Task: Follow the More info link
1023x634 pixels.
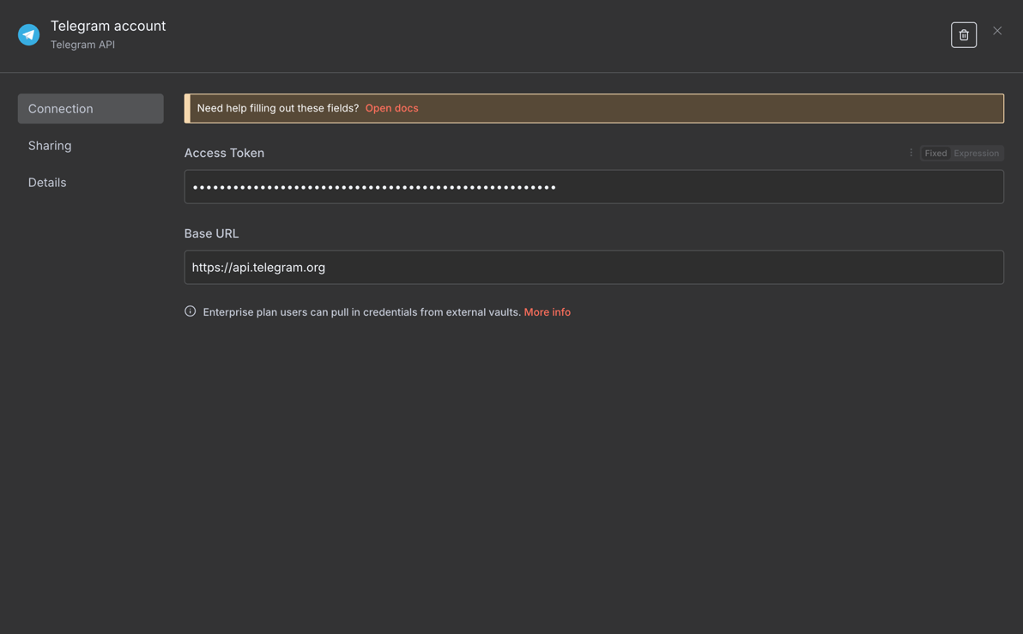Action: (x=547, y=311)
